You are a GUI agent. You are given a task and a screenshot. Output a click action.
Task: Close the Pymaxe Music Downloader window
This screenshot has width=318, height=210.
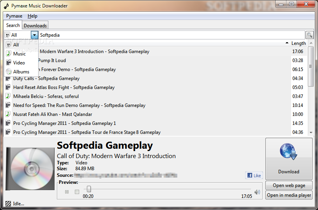(306, 4)
